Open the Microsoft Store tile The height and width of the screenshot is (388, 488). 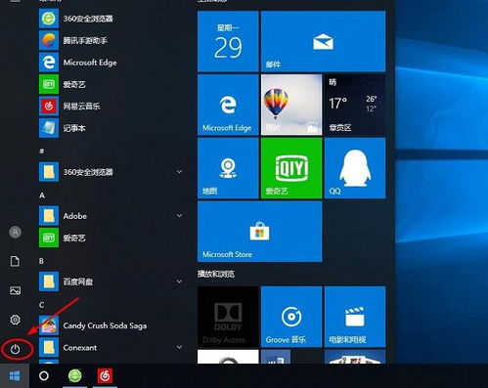[x=260, y=232]
